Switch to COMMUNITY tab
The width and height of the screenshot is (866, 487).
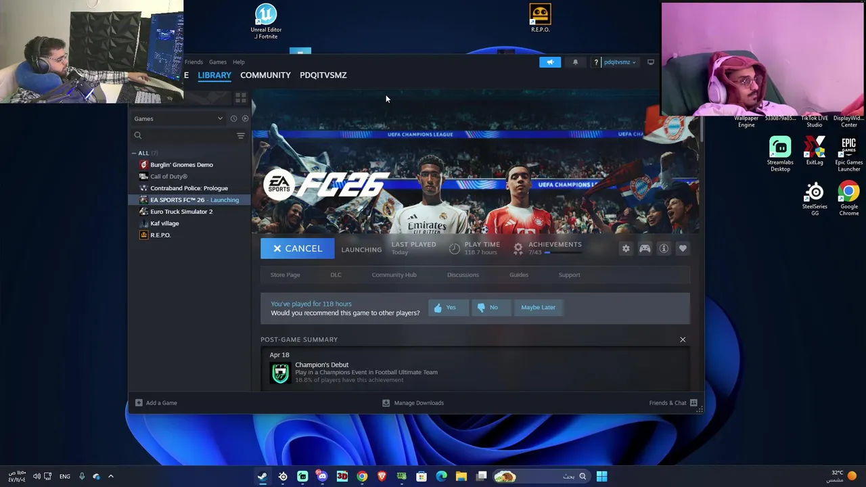(265, 75)
